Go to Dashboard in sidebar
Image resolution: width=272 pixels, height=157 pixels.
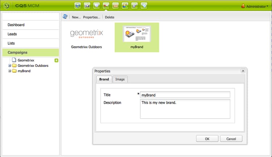[31, 25]
